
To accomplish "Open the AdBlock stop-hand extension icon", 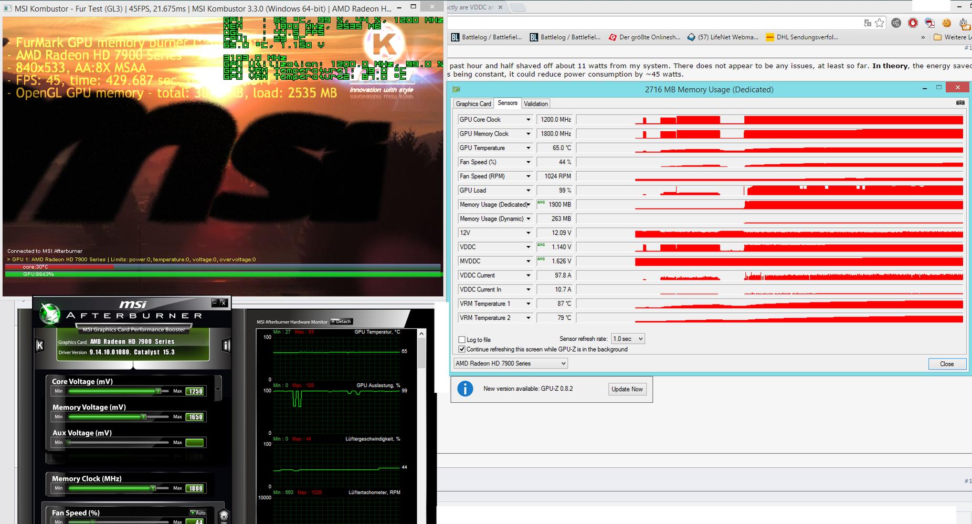I will pyautogui.click(x=913, y=23).
